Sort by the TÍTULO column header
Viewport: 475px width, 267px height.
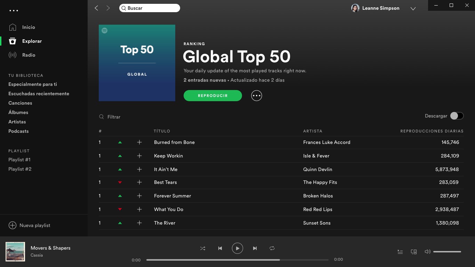tap(162, 131)
